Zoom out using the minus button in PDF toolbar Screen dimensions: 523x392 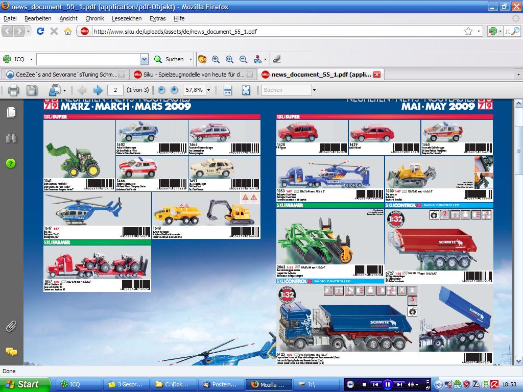coord(161,90)
